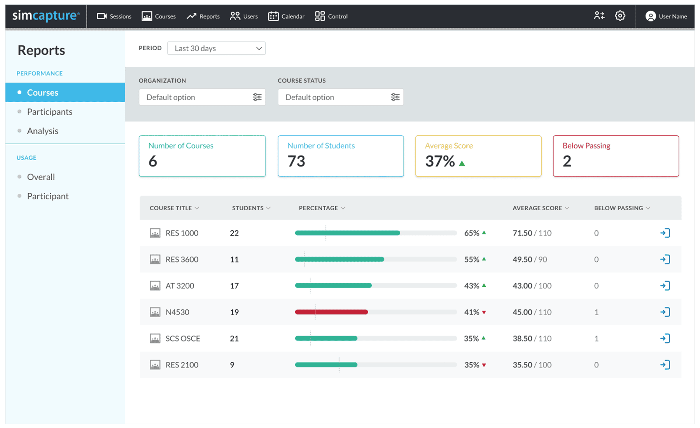
Task: Click the Course Status filter sliders icon
Action: coord(395,97)
